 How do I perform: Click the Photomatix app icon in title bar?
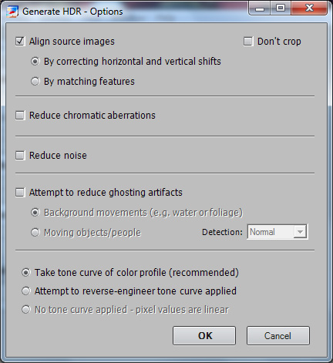click(12, 12)
